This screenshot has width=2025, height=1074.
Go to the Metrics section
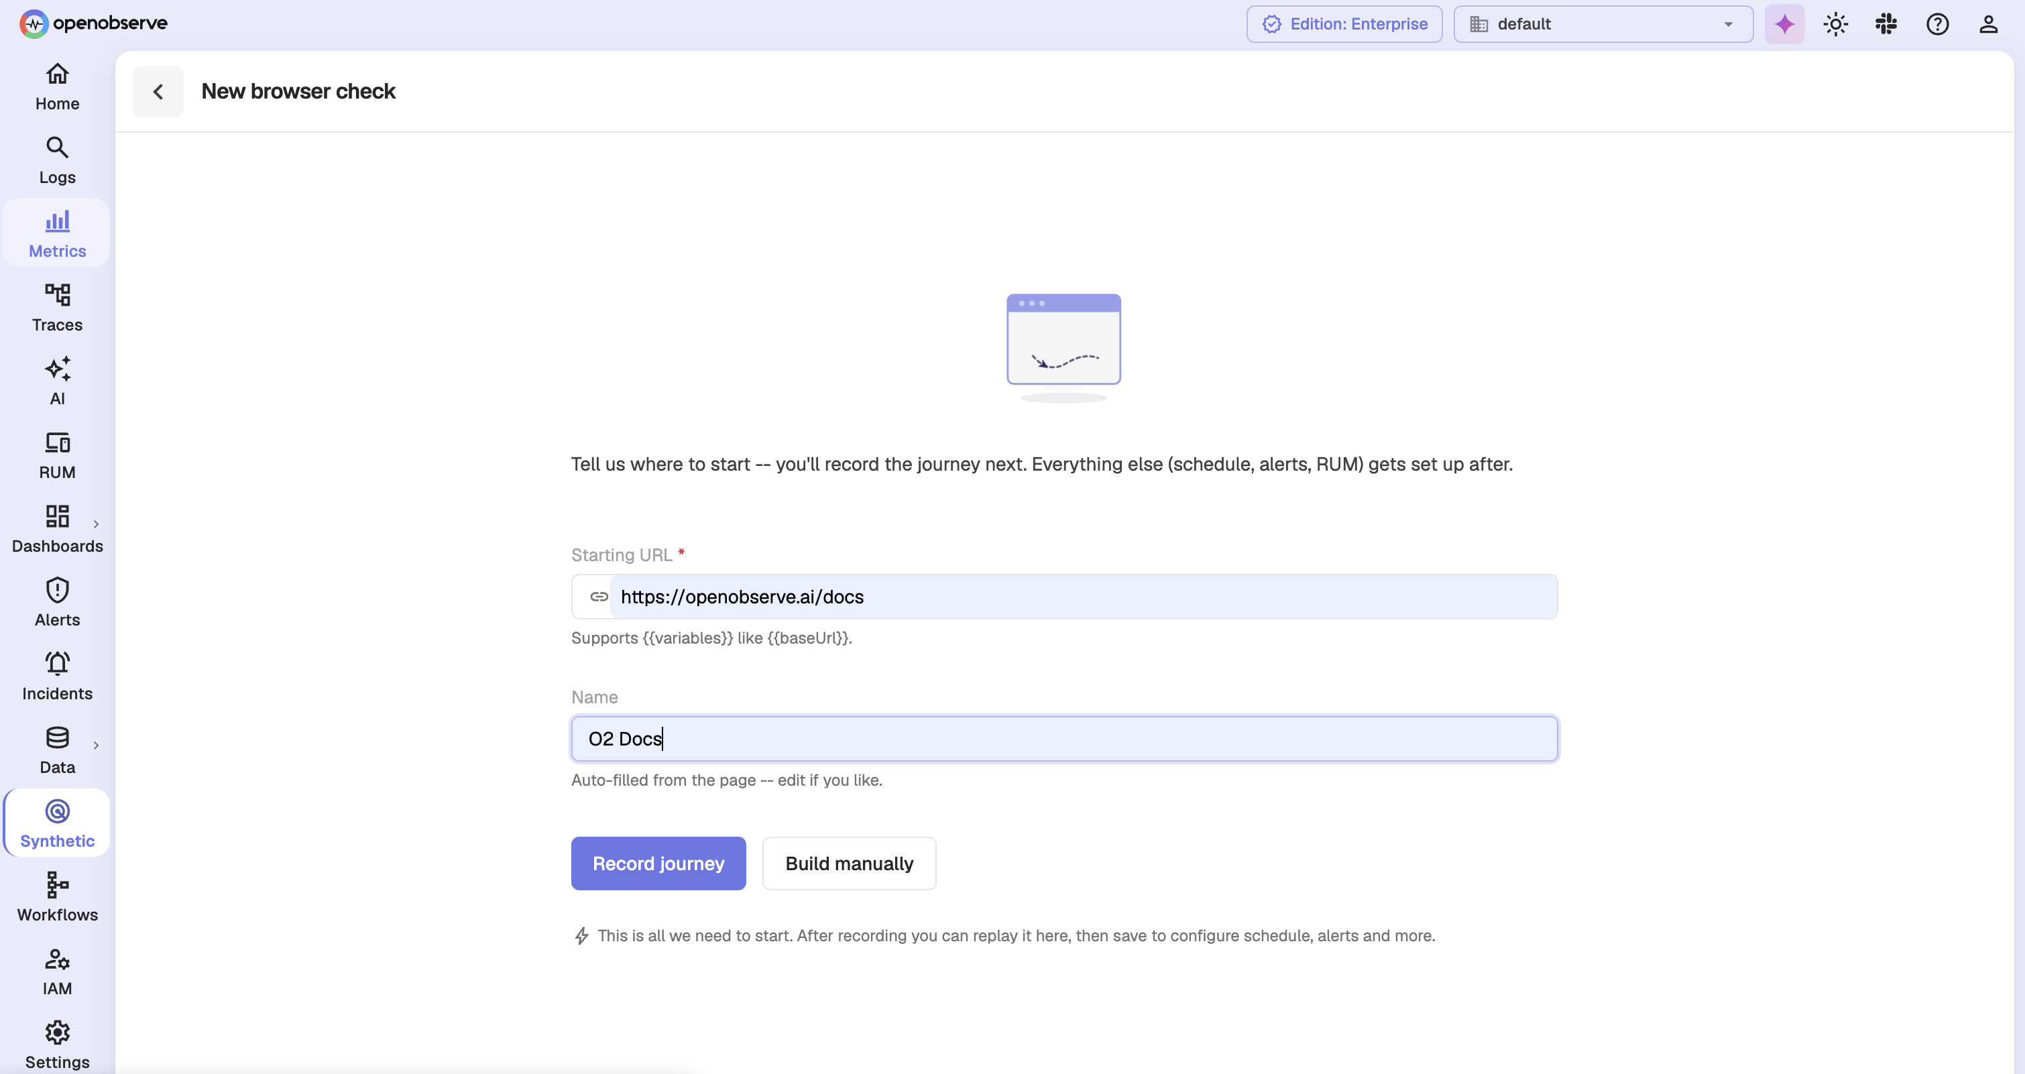[58, 233]
